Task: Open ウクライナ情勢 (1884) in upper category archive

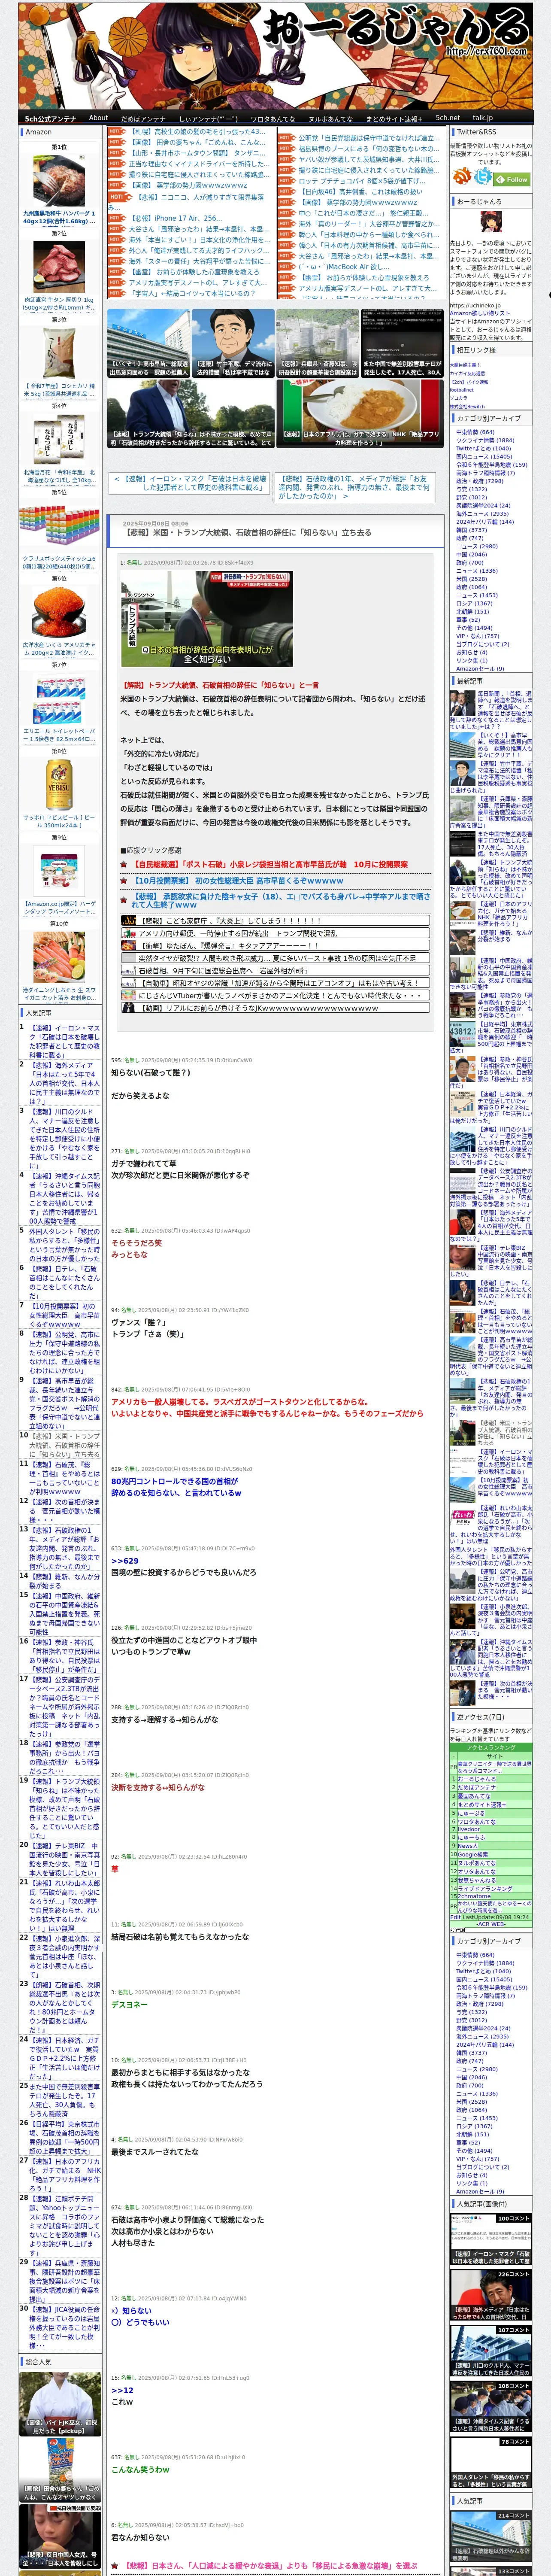Action: pos(485,440)
